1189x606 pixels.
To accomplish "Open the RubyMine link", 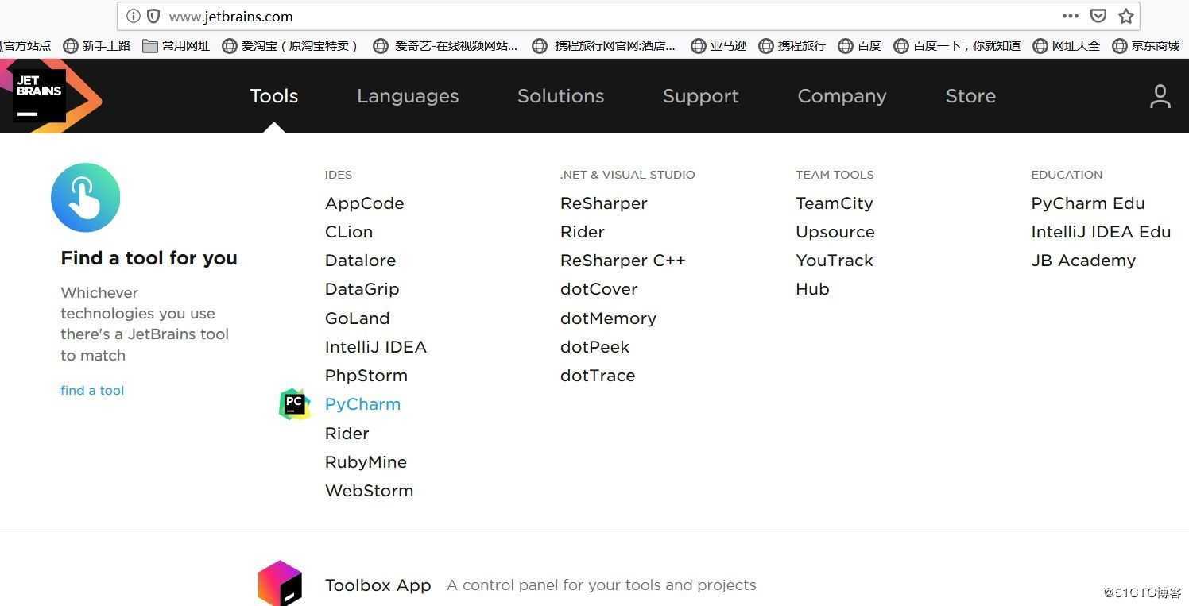I will (x=366, y=462).
